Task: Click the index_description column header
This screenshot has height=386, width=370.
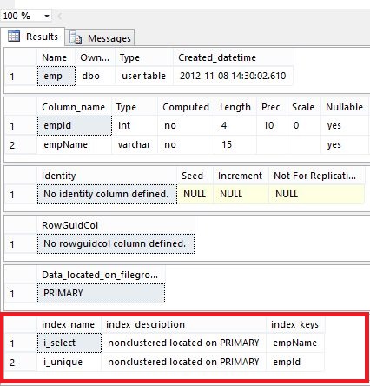Action: tap(183, 324)
